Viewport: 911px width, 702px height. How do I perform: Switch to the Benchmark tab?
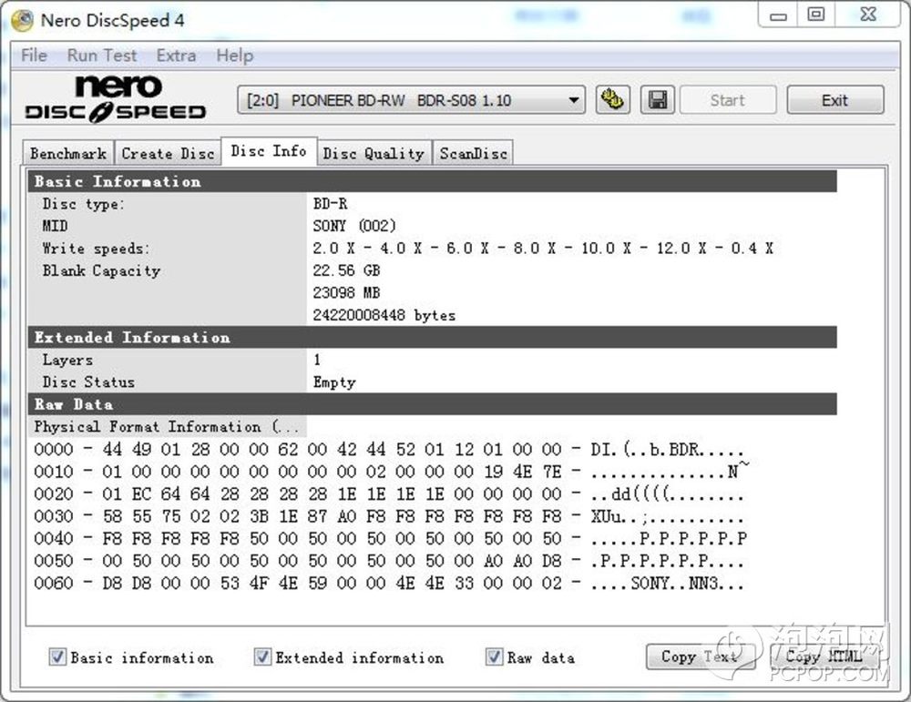tap(68, 153)
